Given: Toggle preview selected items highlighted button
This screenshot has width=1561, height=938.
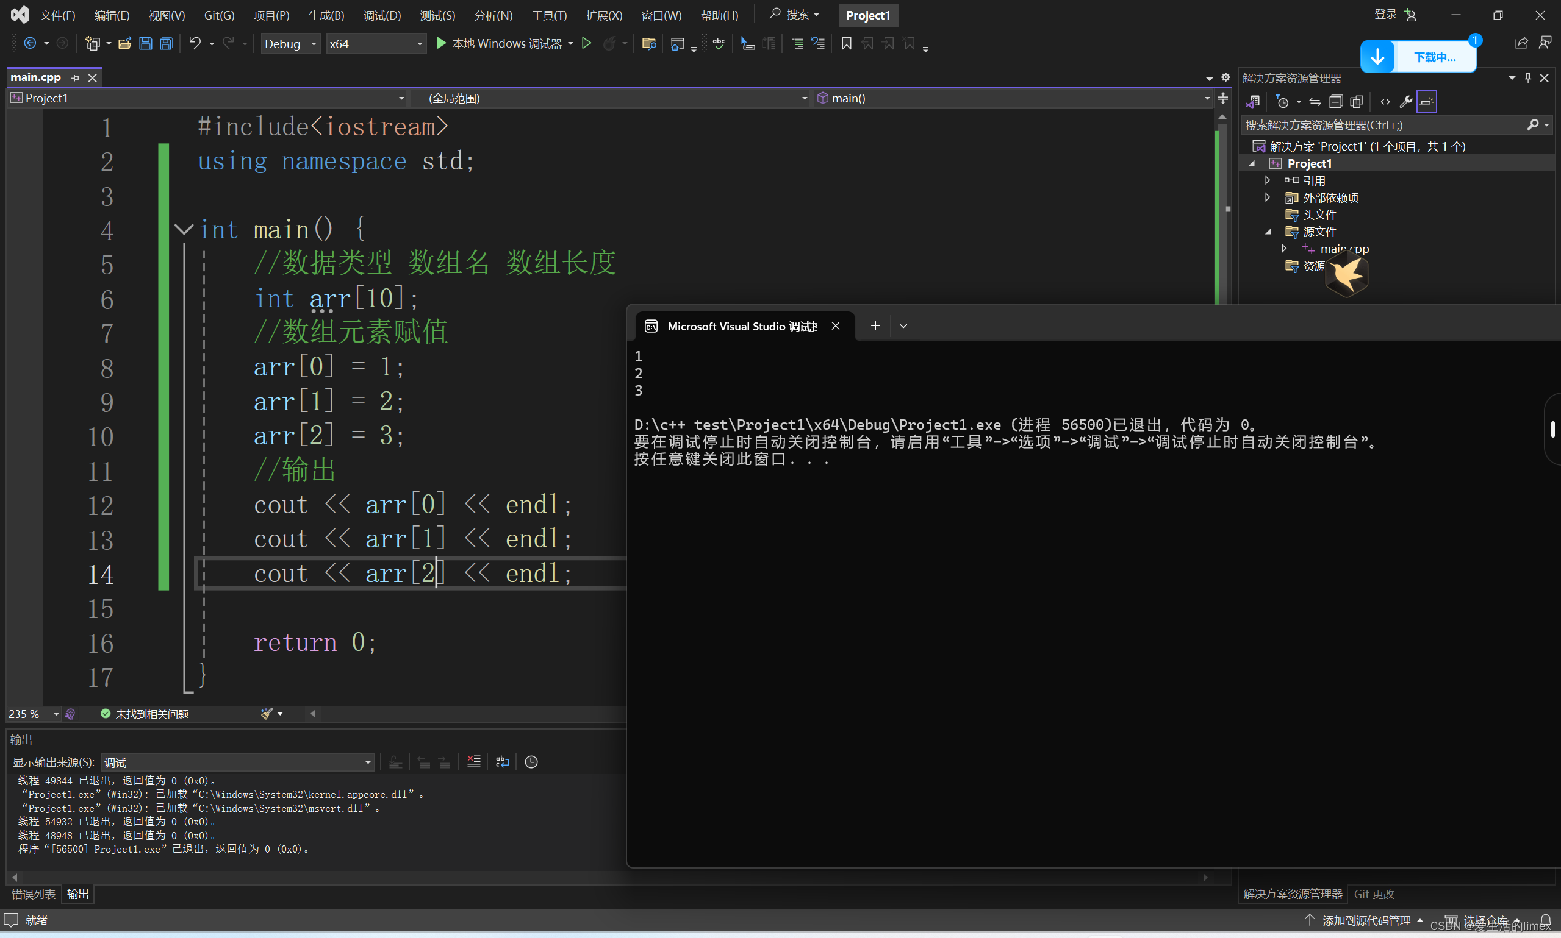Looking at the screenshot, I should 1427,102.
